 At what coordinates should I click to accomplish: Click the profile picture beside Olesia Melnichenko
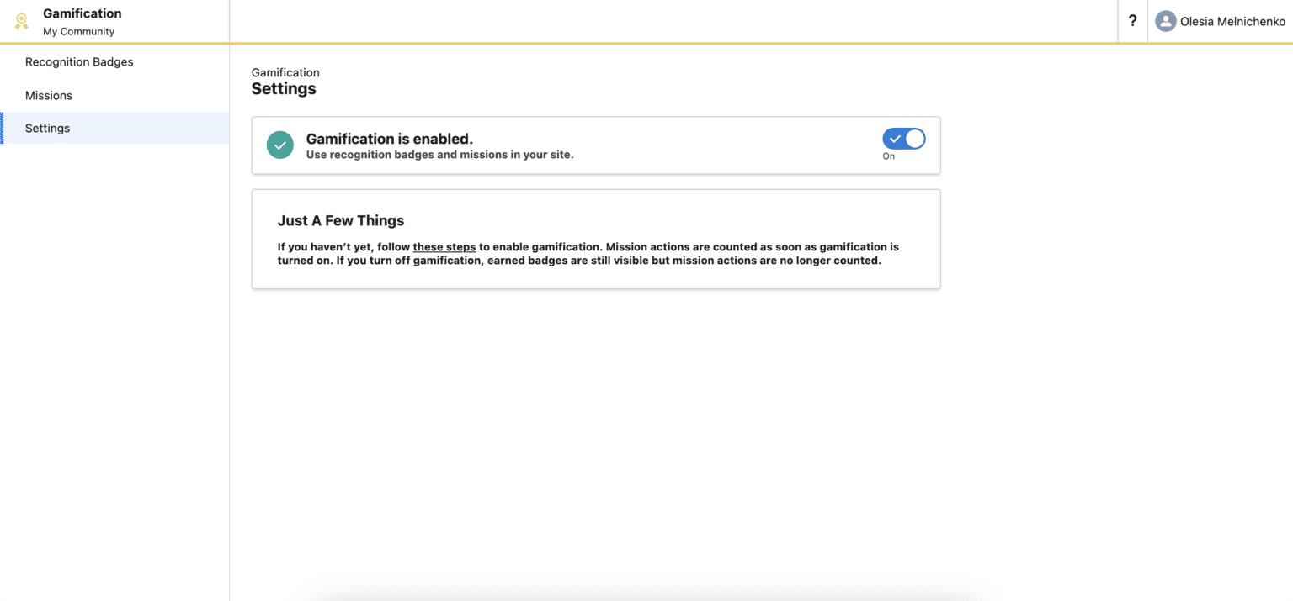[1165, 21]
